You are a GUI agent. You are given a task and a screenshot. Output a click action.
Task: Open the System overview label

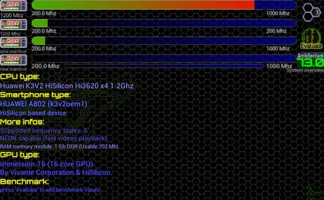(305, 70)
